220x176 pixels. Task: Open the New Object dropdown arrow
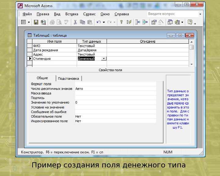click(x=182, y=22)
